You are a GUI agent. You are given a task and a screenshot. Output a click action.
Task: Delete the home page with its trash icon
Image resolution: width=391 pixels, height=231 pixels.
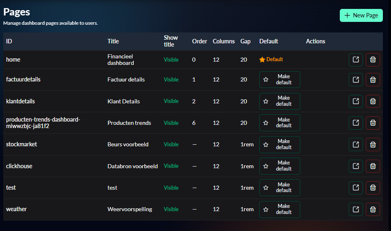pyautogui.click(x=373, y=60)
